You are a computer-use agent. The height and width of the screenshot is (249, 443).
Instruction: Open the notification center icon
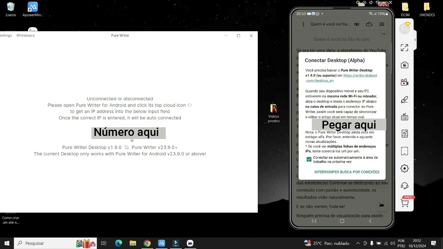click(x=434, y=243)
